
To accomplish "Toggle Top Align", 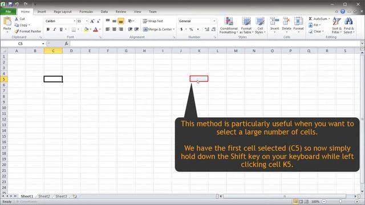I will (108, 21).
